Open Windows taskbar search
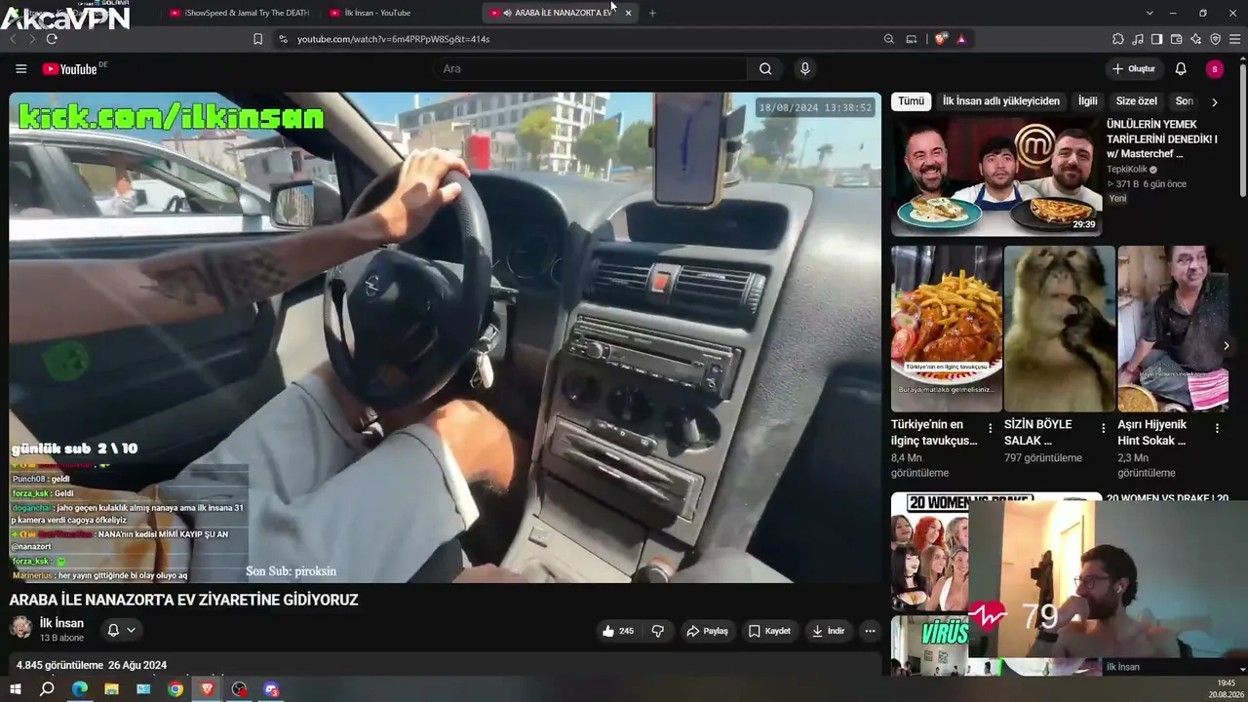Image resolution: width=1248 pixels, height=702 pixels. point(47,689)
